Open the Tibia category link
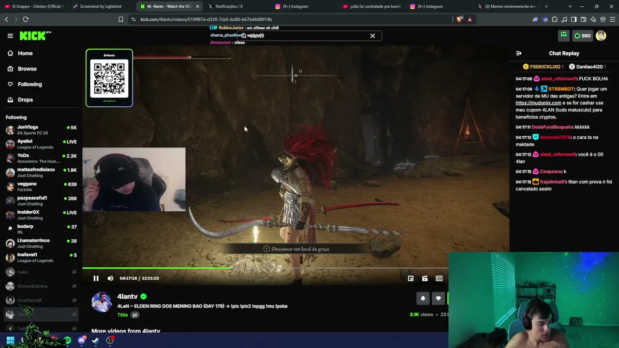The image size is (619, 348). 122,315
